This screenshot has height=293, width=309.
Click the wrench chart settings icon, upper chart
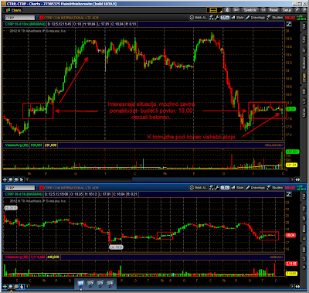click(x=217, y=18)
